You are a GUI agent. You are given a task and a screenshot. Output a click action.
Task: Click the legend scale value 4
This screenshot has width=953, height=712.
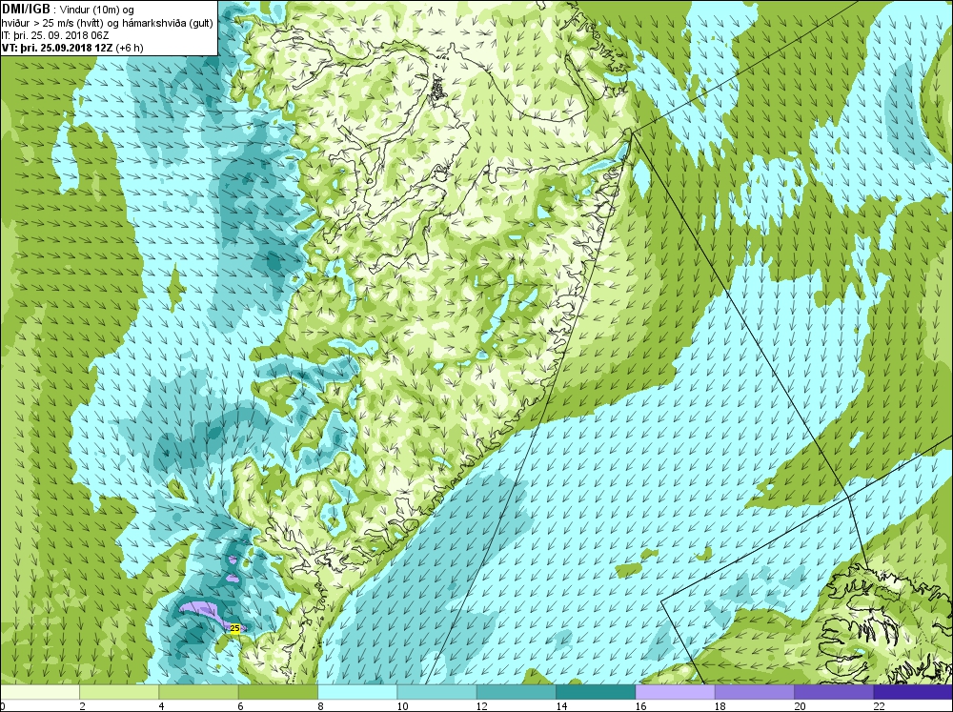coord(161,706)
